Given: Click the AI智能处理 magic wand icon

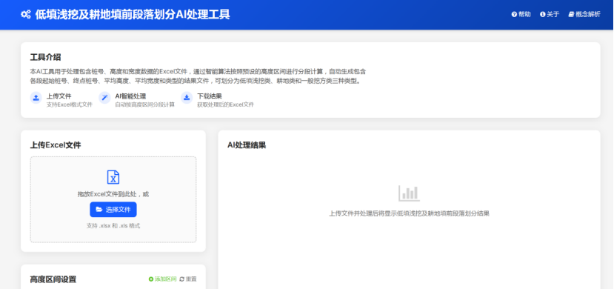Looking at the screenshot, I should click(104, 98).
